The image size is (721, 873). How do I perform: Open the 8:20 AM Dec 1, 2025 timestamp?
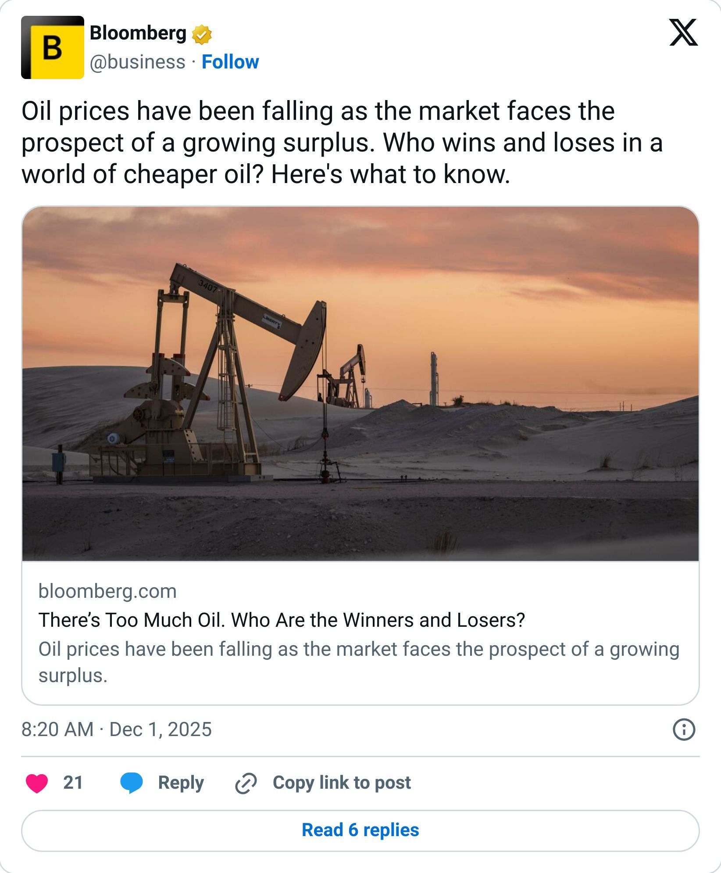click(x=117, y=729)
